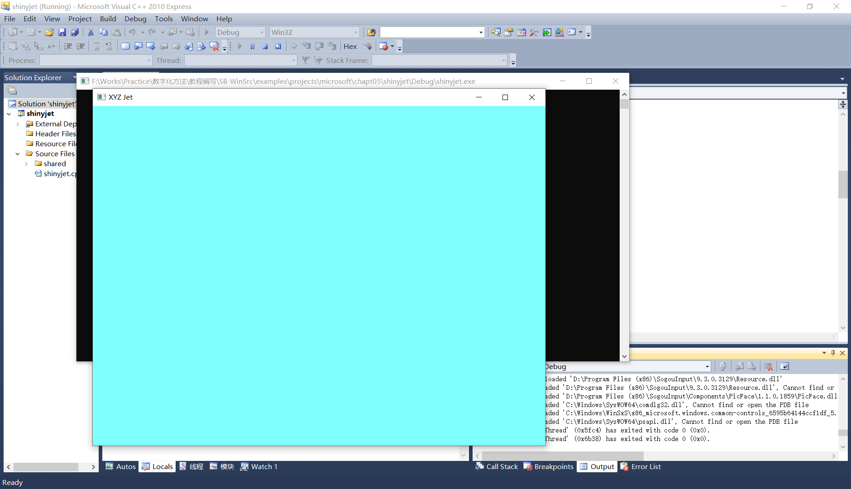Click the Copy icon in toolbar
Viewport: 851px width, 489px height.
click(103, 32)
